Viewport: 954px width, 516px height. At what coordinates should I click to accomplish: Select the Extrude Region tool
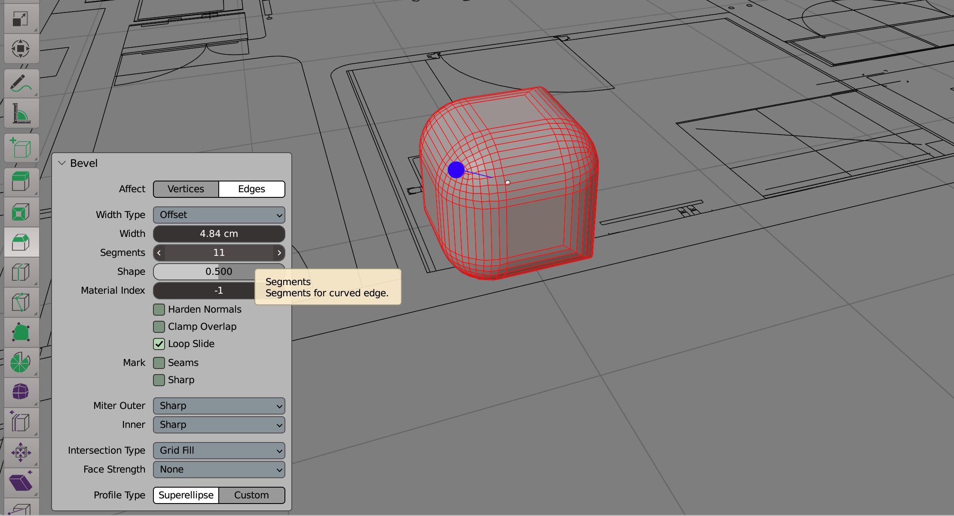21,181
